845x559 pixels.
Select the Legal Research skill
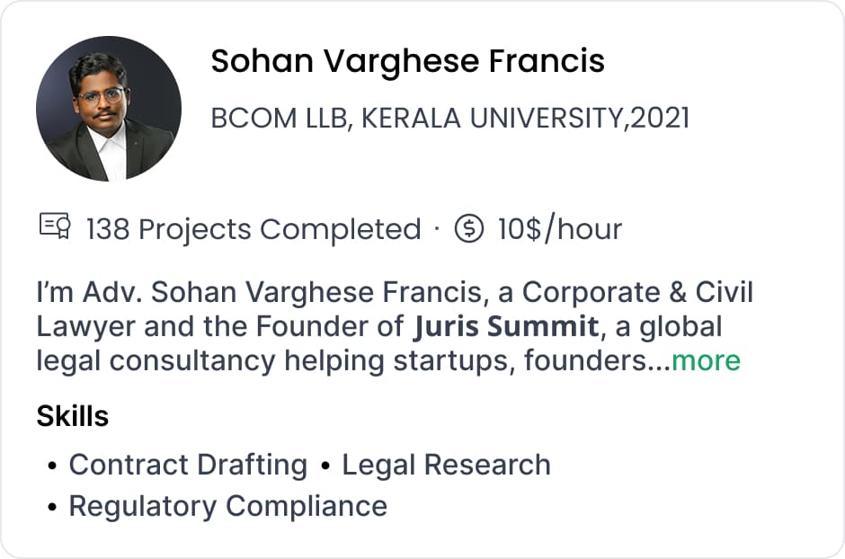pyautogui.click(x=446, y=465)
